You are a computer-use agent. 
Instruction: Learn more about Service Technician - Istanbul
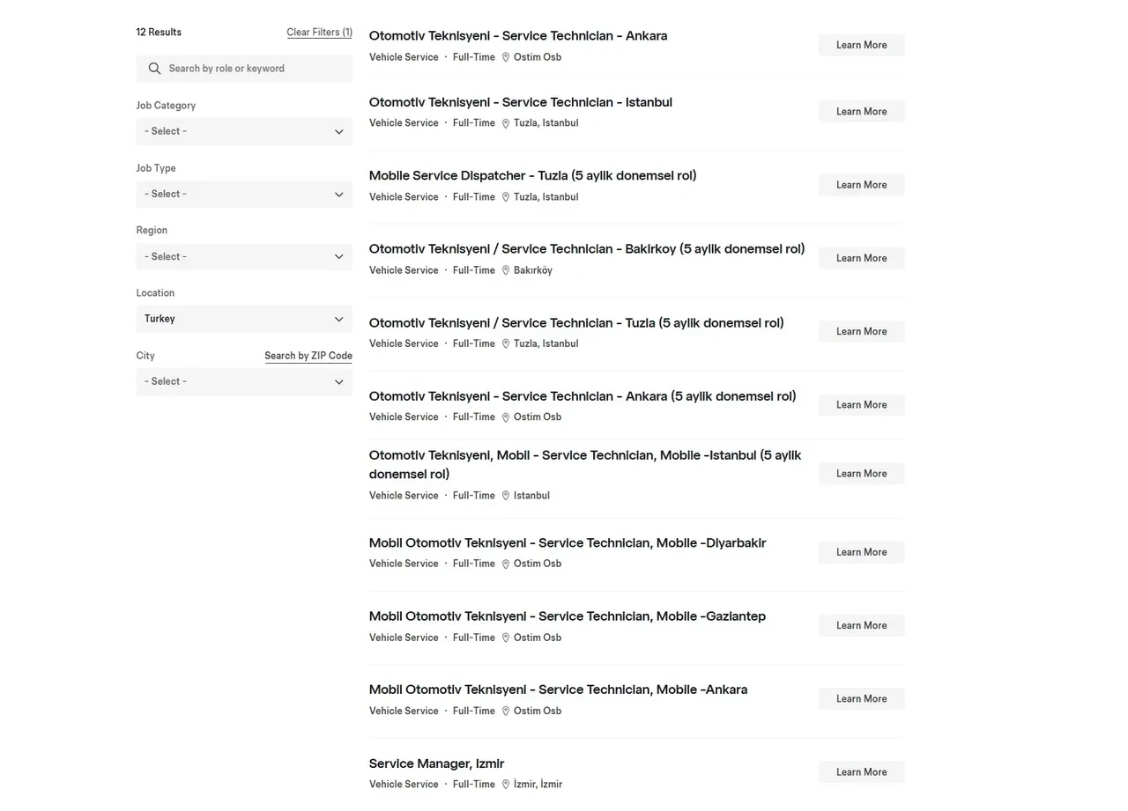(861, 112)
